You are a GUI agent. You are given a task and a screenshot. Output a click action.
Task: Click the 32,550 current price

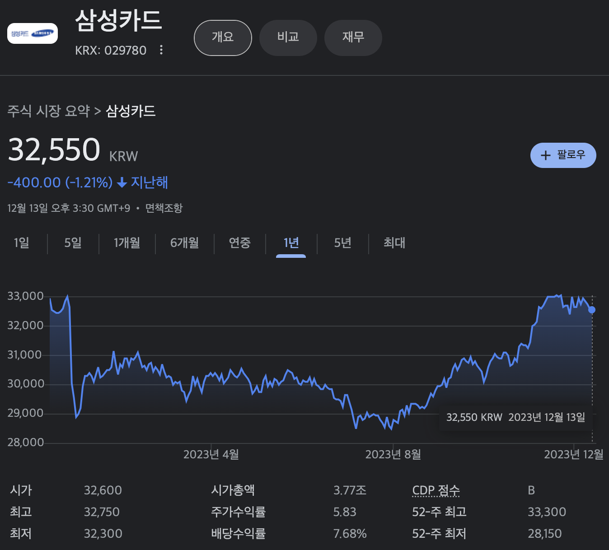click(54, 149)
